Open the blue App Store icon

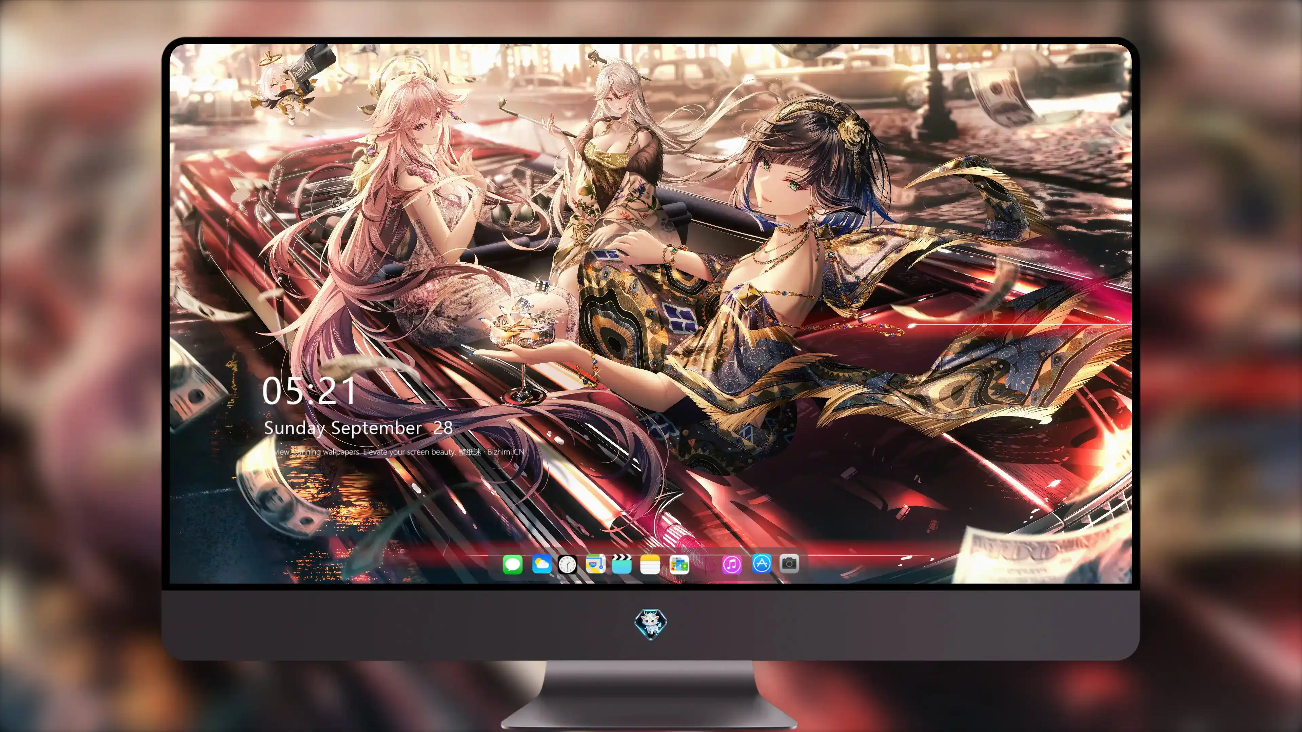coord(762,564)
